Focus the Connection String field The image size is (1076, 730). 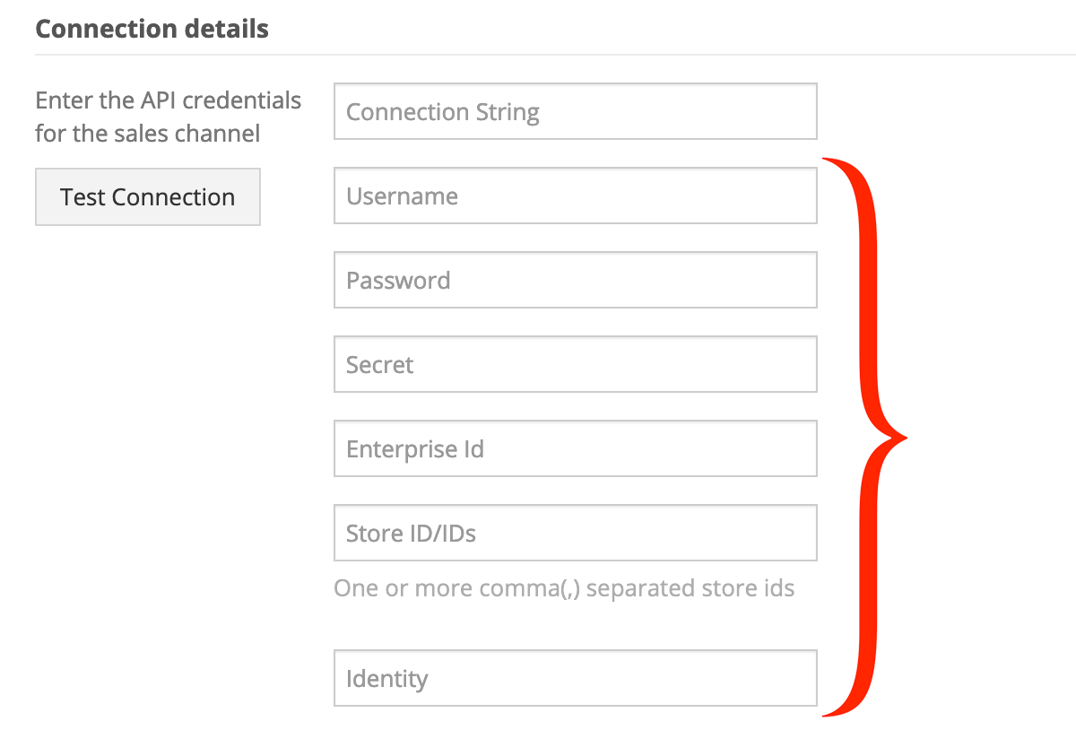576,111
